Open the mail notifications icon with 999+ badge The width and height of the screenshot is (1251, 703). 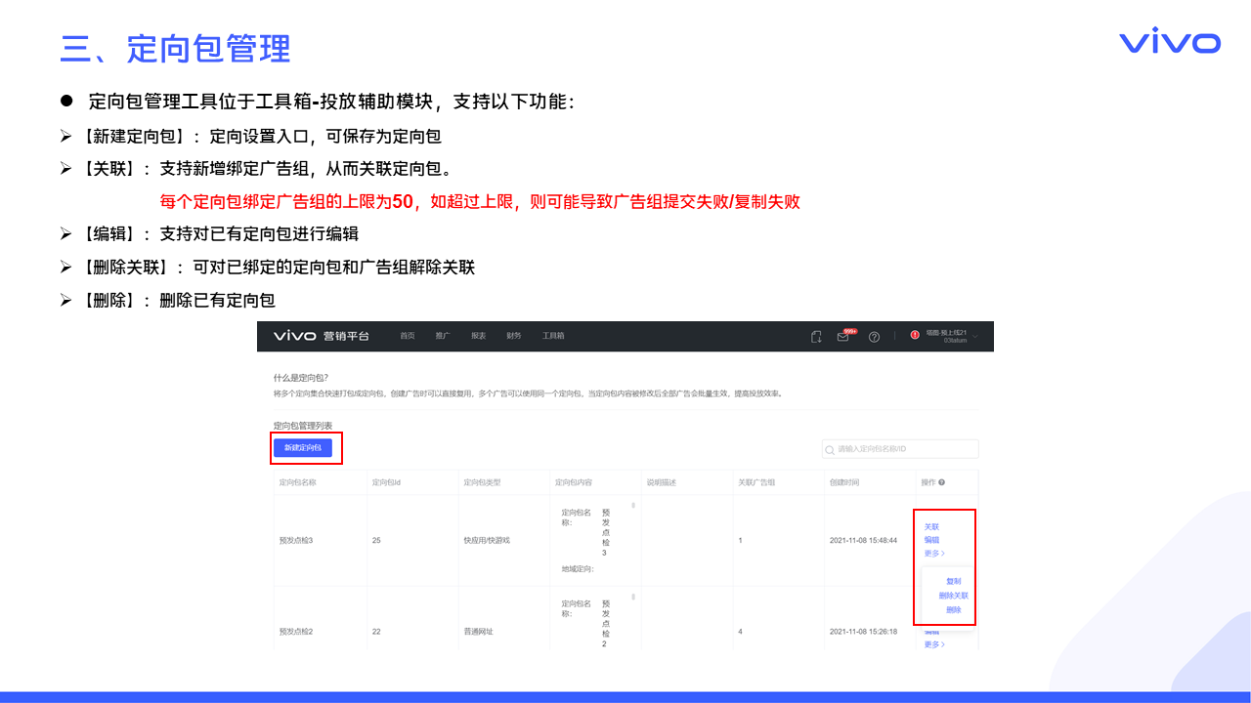(842, 337)
